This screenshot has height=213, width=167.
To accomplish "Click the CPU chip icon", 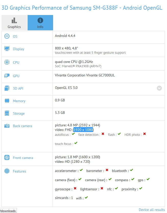I will [7, 62].
